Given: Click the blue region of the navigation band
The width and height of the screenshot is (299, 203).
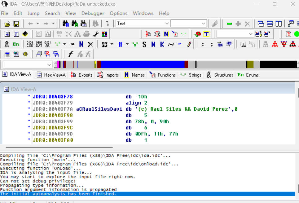Looking at the screenshot, I should [x=143, y=64].
